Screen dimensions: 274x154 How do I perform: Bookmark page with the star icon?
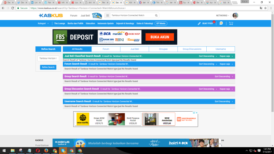[x=266, y=8]
